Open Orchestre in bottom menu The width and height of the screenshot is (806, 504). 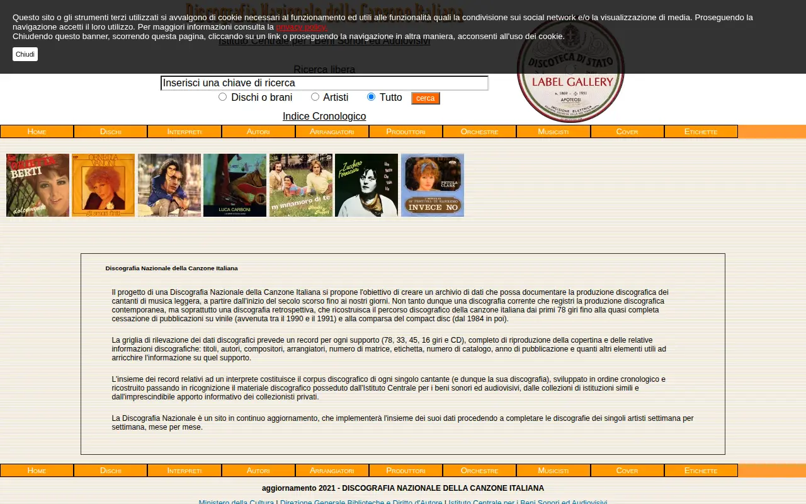coord(479,471)
